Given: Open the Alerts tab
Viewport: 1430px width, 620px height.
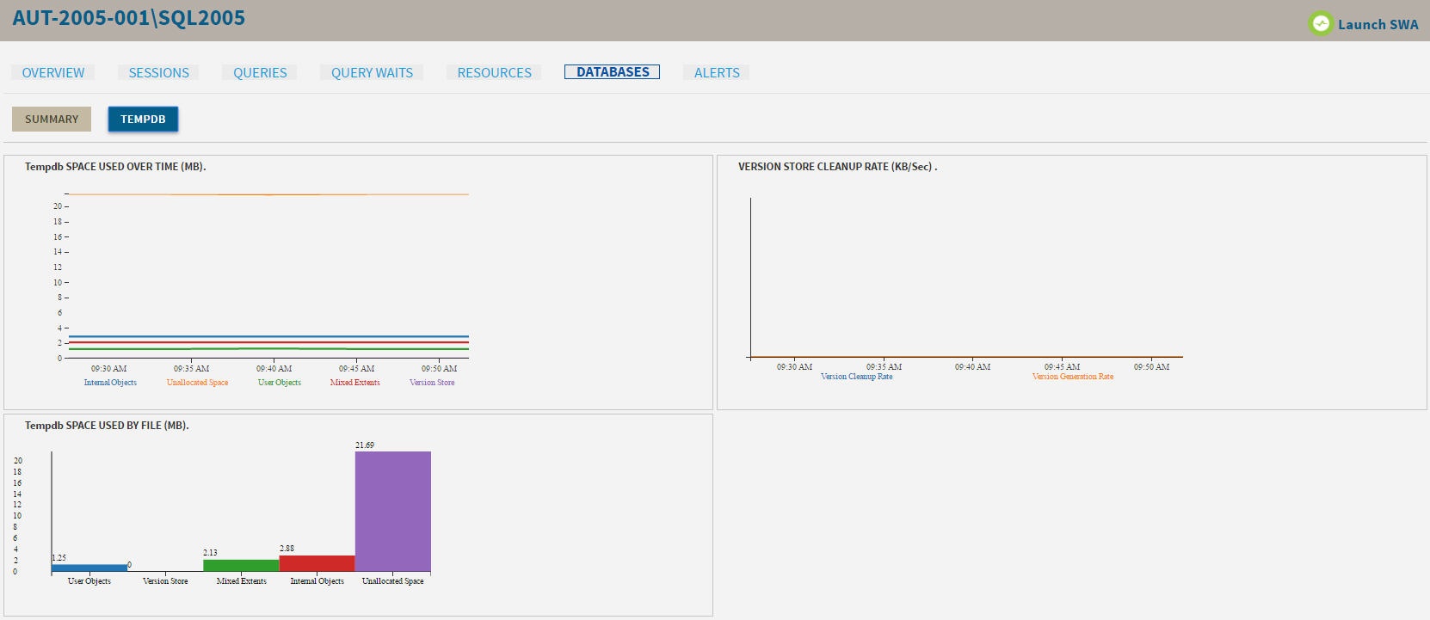Looking at the screenshot, I should pos(717,73).
